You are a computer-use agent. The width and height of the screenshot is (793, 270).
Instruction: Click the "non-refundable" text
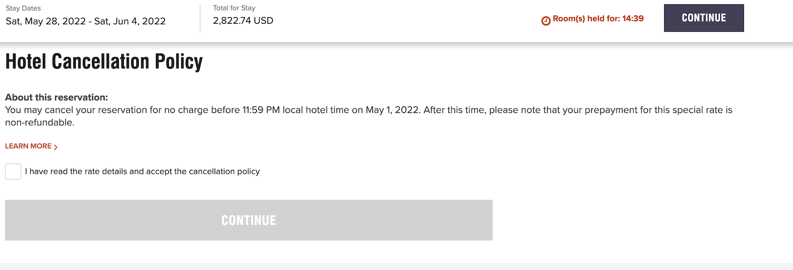(x=39, y=122)
